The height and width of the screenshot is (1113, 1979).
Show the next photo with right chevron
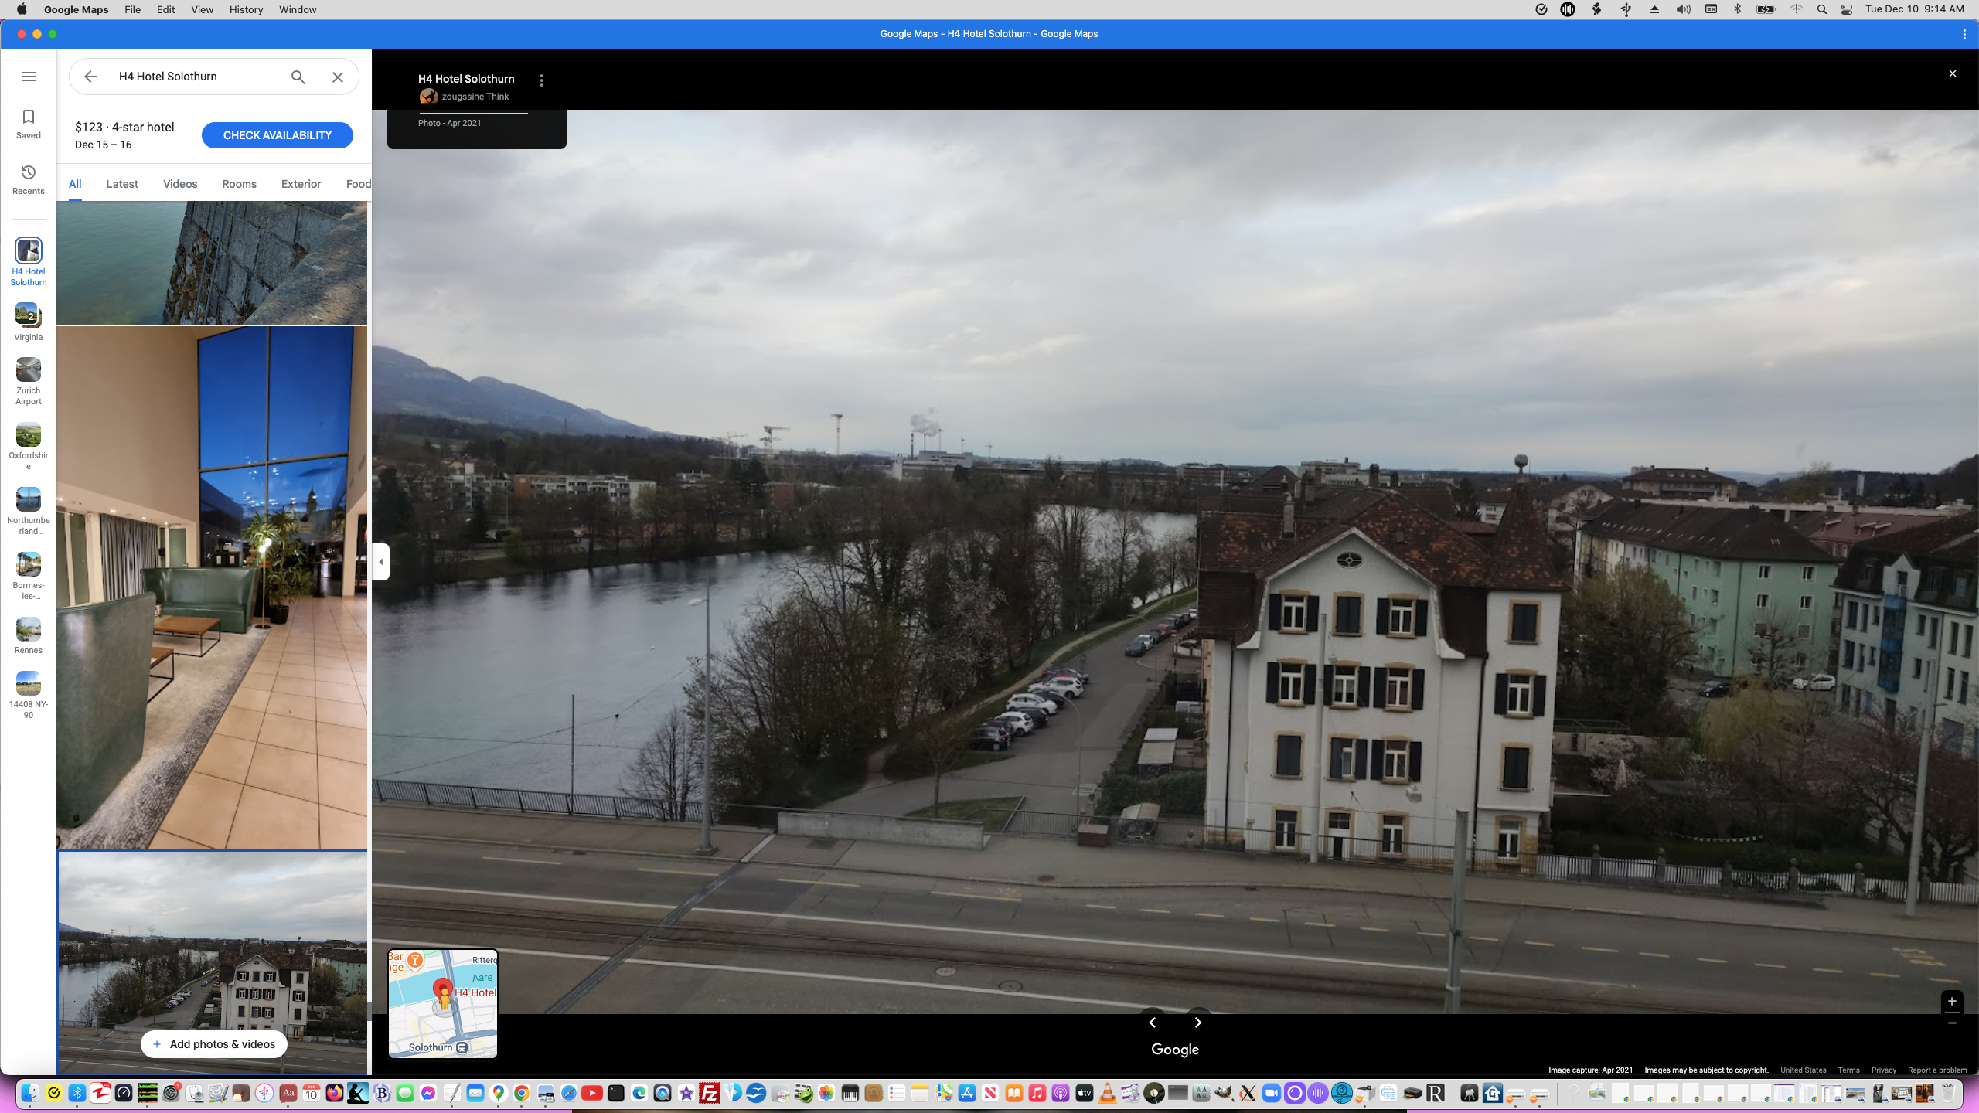(x=1197, y=1023)
